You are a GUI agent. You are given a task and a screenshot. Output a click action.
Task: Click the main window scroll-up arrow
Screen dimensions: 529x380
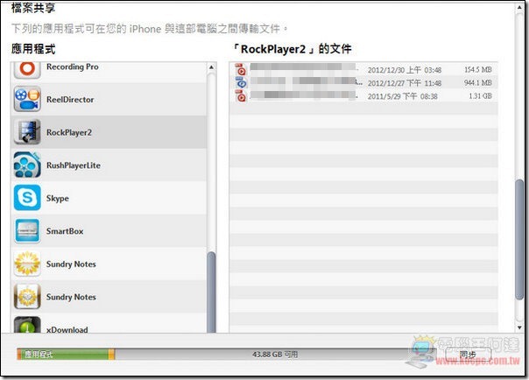click(x=519, y=7)
